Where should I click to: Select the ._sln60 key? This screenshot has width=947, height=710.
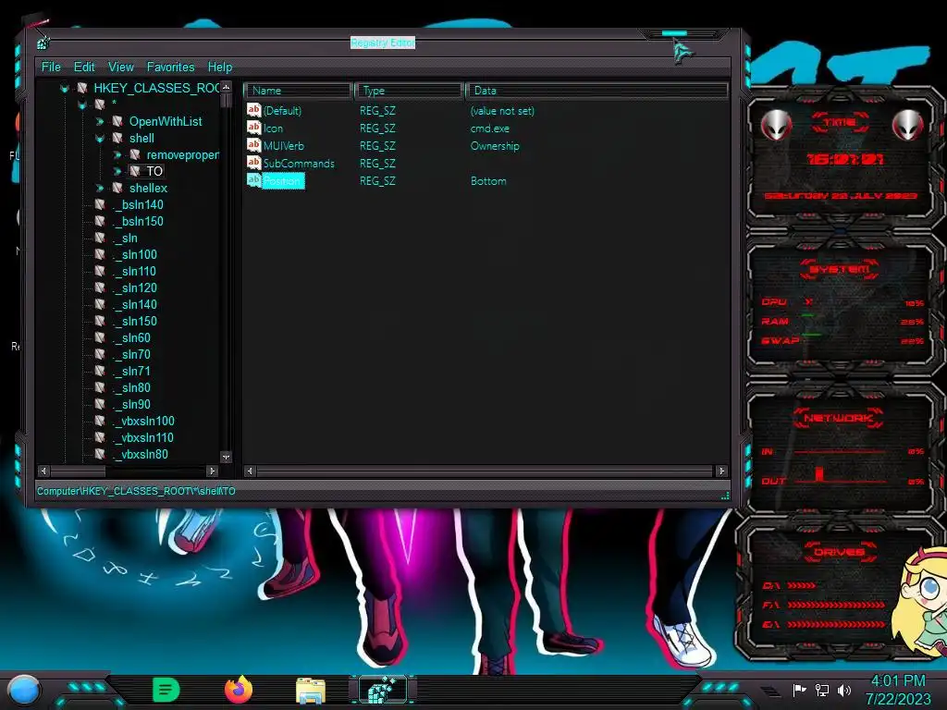click(x=131, y=337)
